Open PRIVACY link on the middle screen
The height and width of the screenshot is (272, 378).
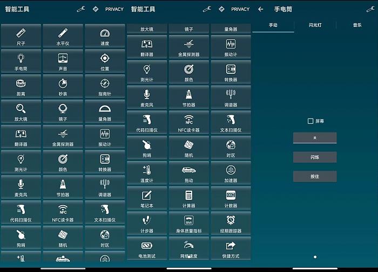click(240, 9)
